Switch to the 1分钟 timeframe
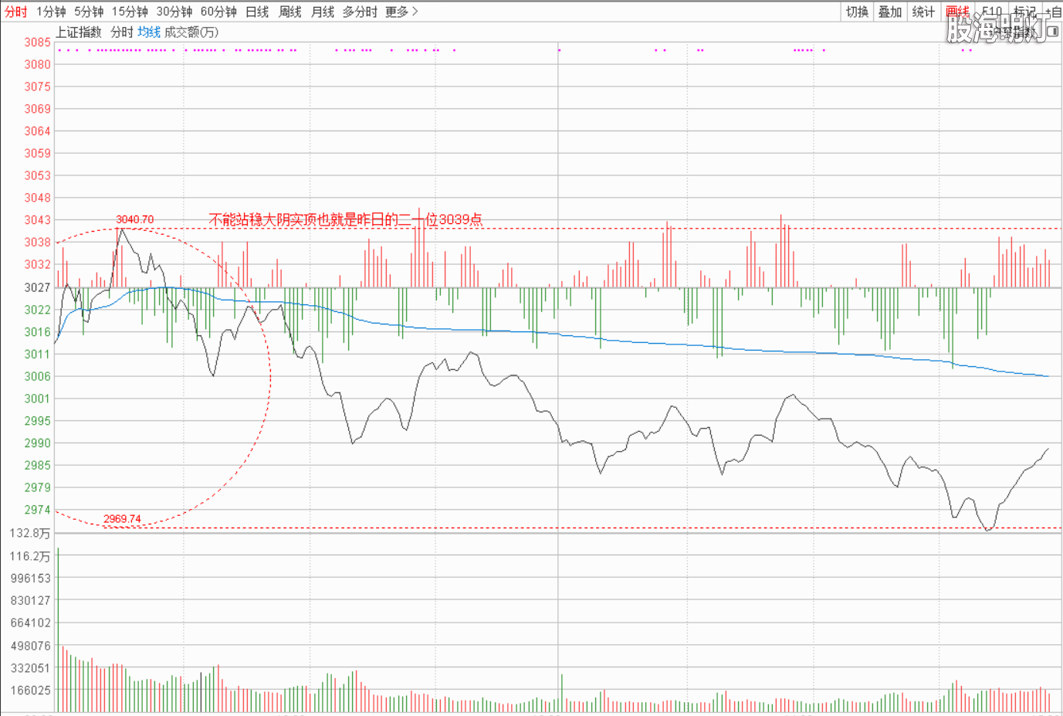This screenshot has height=716, width=1063. click(51, 12)
